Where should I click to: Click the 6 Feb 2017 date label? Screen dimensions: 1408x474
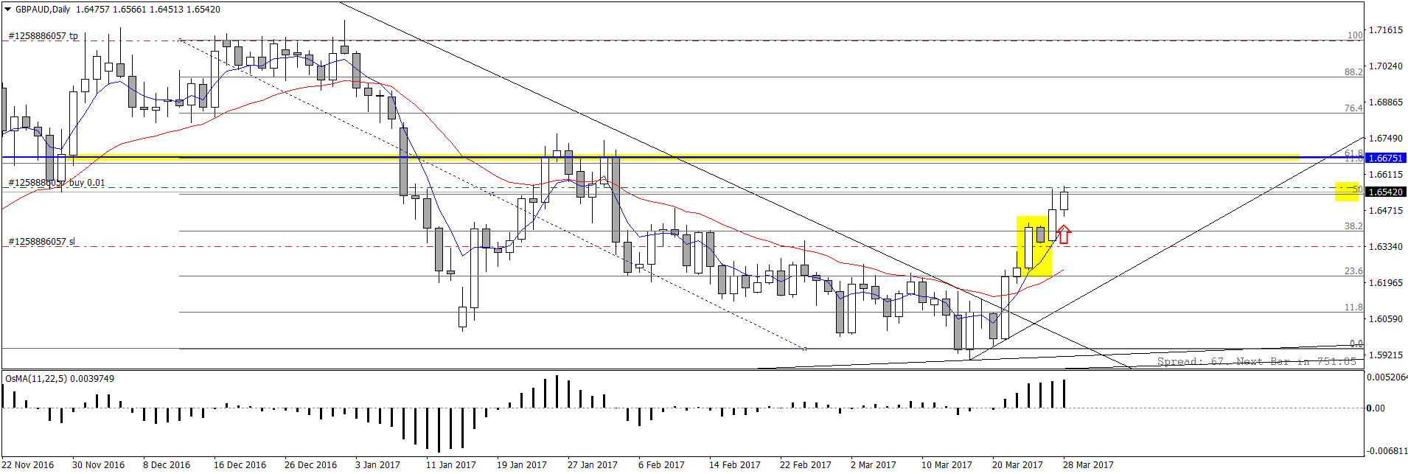pos(661,465)
